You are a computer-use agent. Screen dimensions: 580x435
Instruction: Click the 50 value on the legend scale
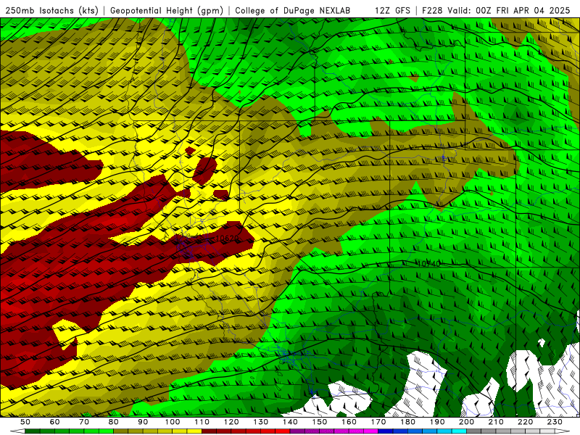(x=25, y=422)
